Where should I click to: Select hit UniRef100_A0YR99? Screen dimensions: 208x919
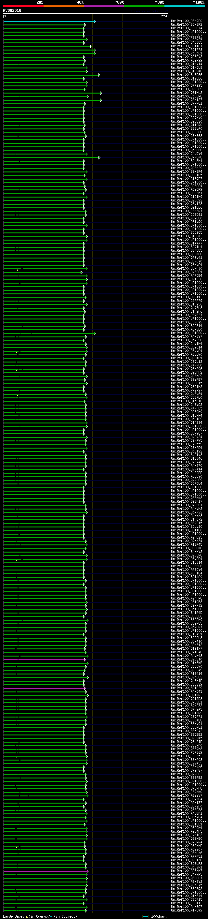(187, 60)
